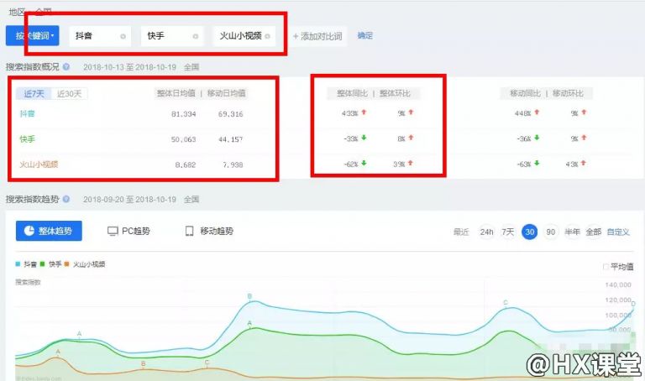Set time range to 30 days
The image size is (645, 381).
(529, 232)
